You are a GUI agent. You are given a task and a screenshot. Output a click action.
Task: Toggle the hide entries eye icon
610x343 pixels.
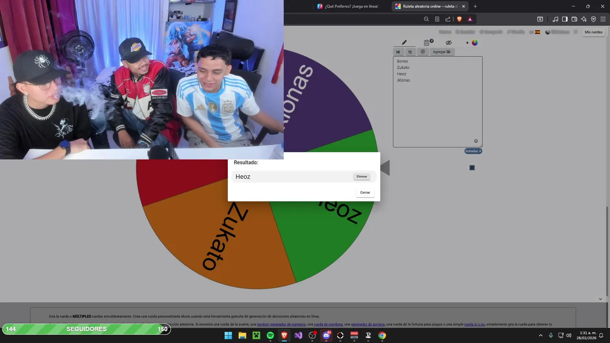point(448,43)
